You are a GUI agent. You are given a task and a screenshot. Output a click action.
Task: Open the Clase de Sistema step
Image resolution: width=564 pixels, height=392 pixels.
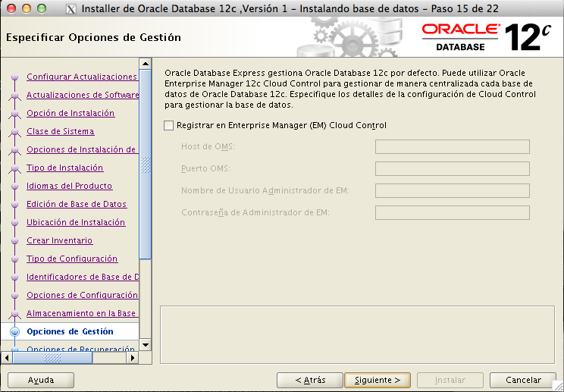click(x=61, y=131)
